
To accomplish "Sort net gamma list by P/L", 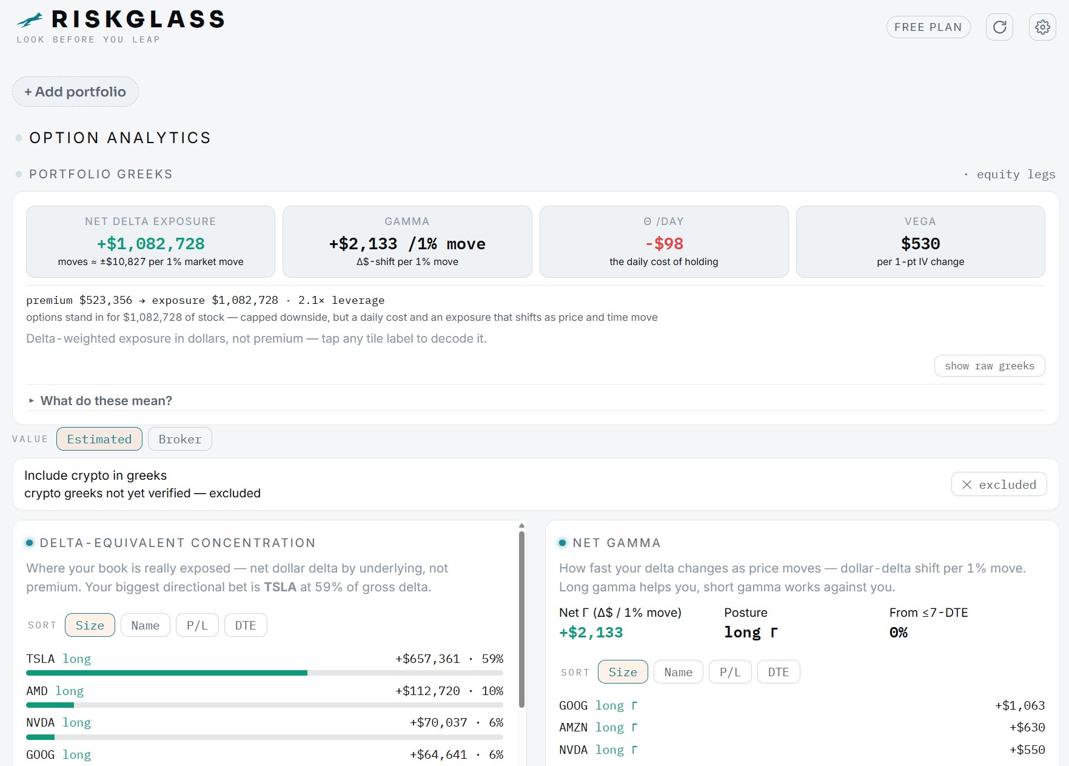I will [730, 672].
